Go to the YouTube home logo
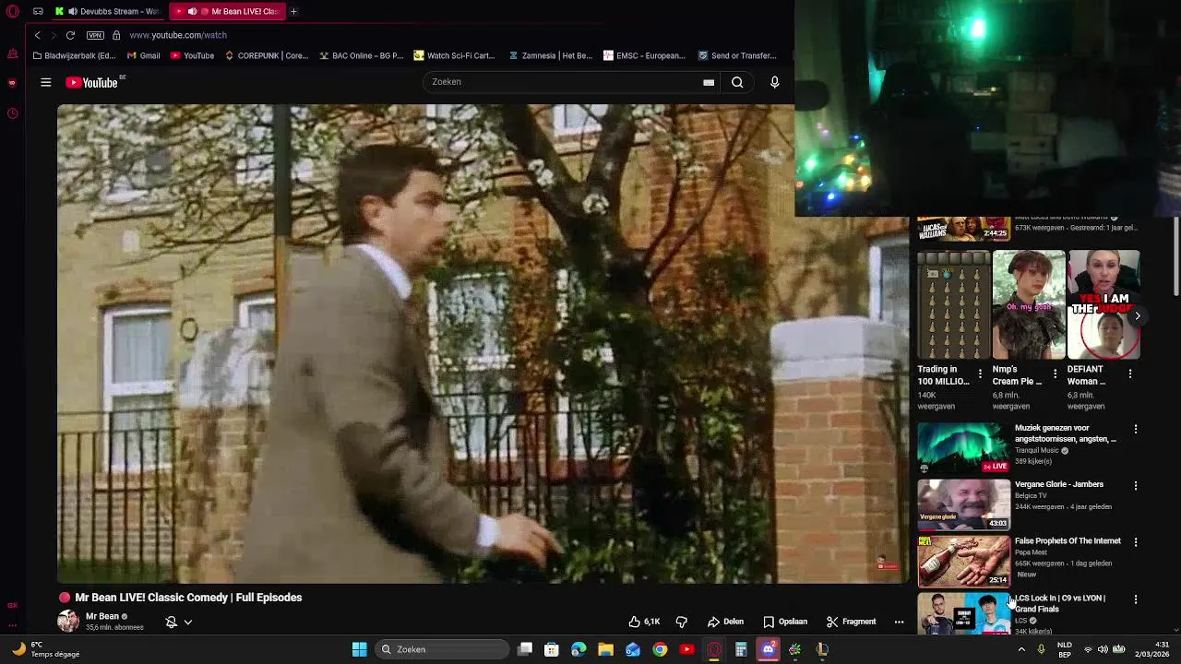This screenshot has width=1181, height=664. pyautogui.click(x=92, y=83)
